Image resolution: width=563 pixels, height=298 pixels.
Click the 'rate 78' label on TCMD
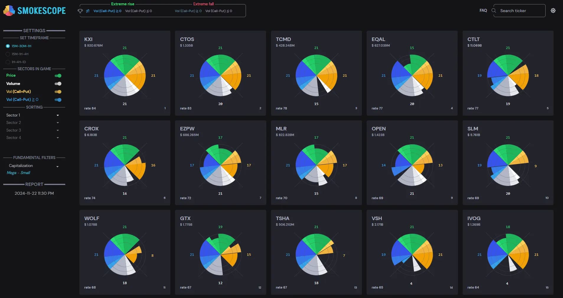pos(281,108)
